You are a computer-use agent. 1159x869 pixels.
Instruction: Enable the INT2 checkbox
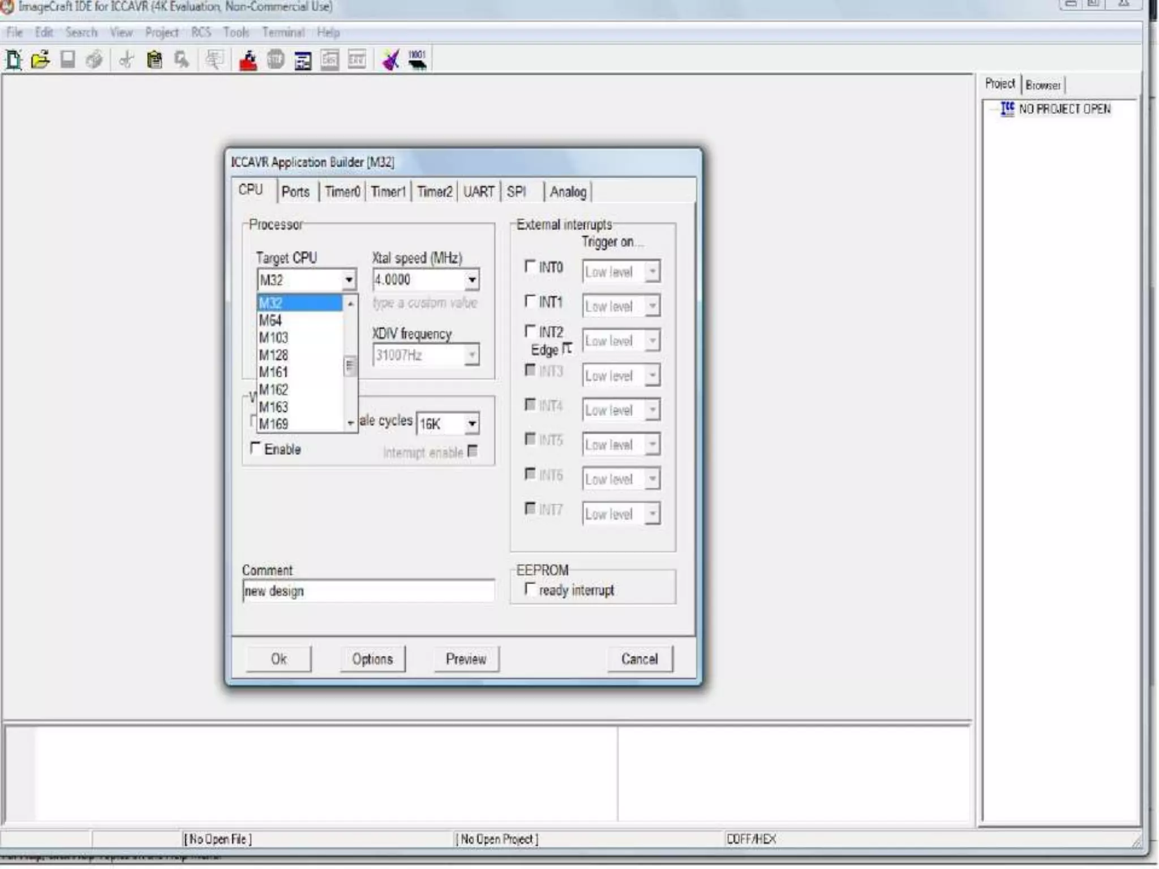click(x=530, y=330)
